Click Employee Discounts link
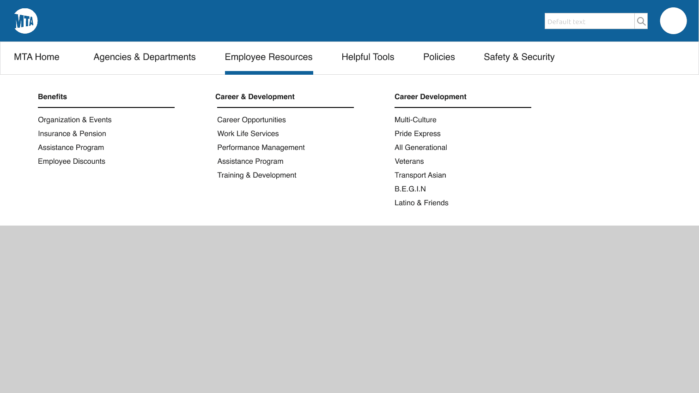The image size is (699, 393). point(71,161)
